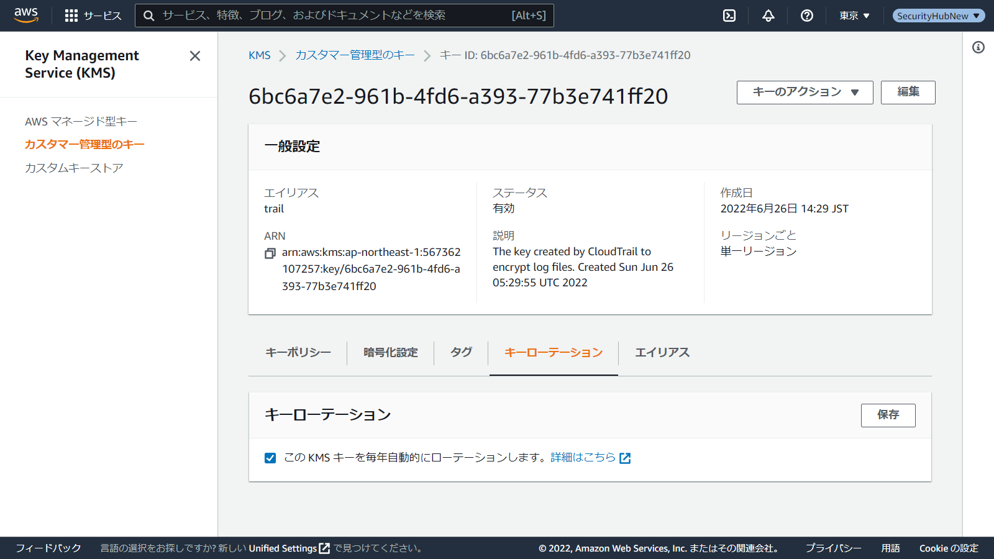
Task: Expand the 東京 region selector
Action: coord(854,16)
